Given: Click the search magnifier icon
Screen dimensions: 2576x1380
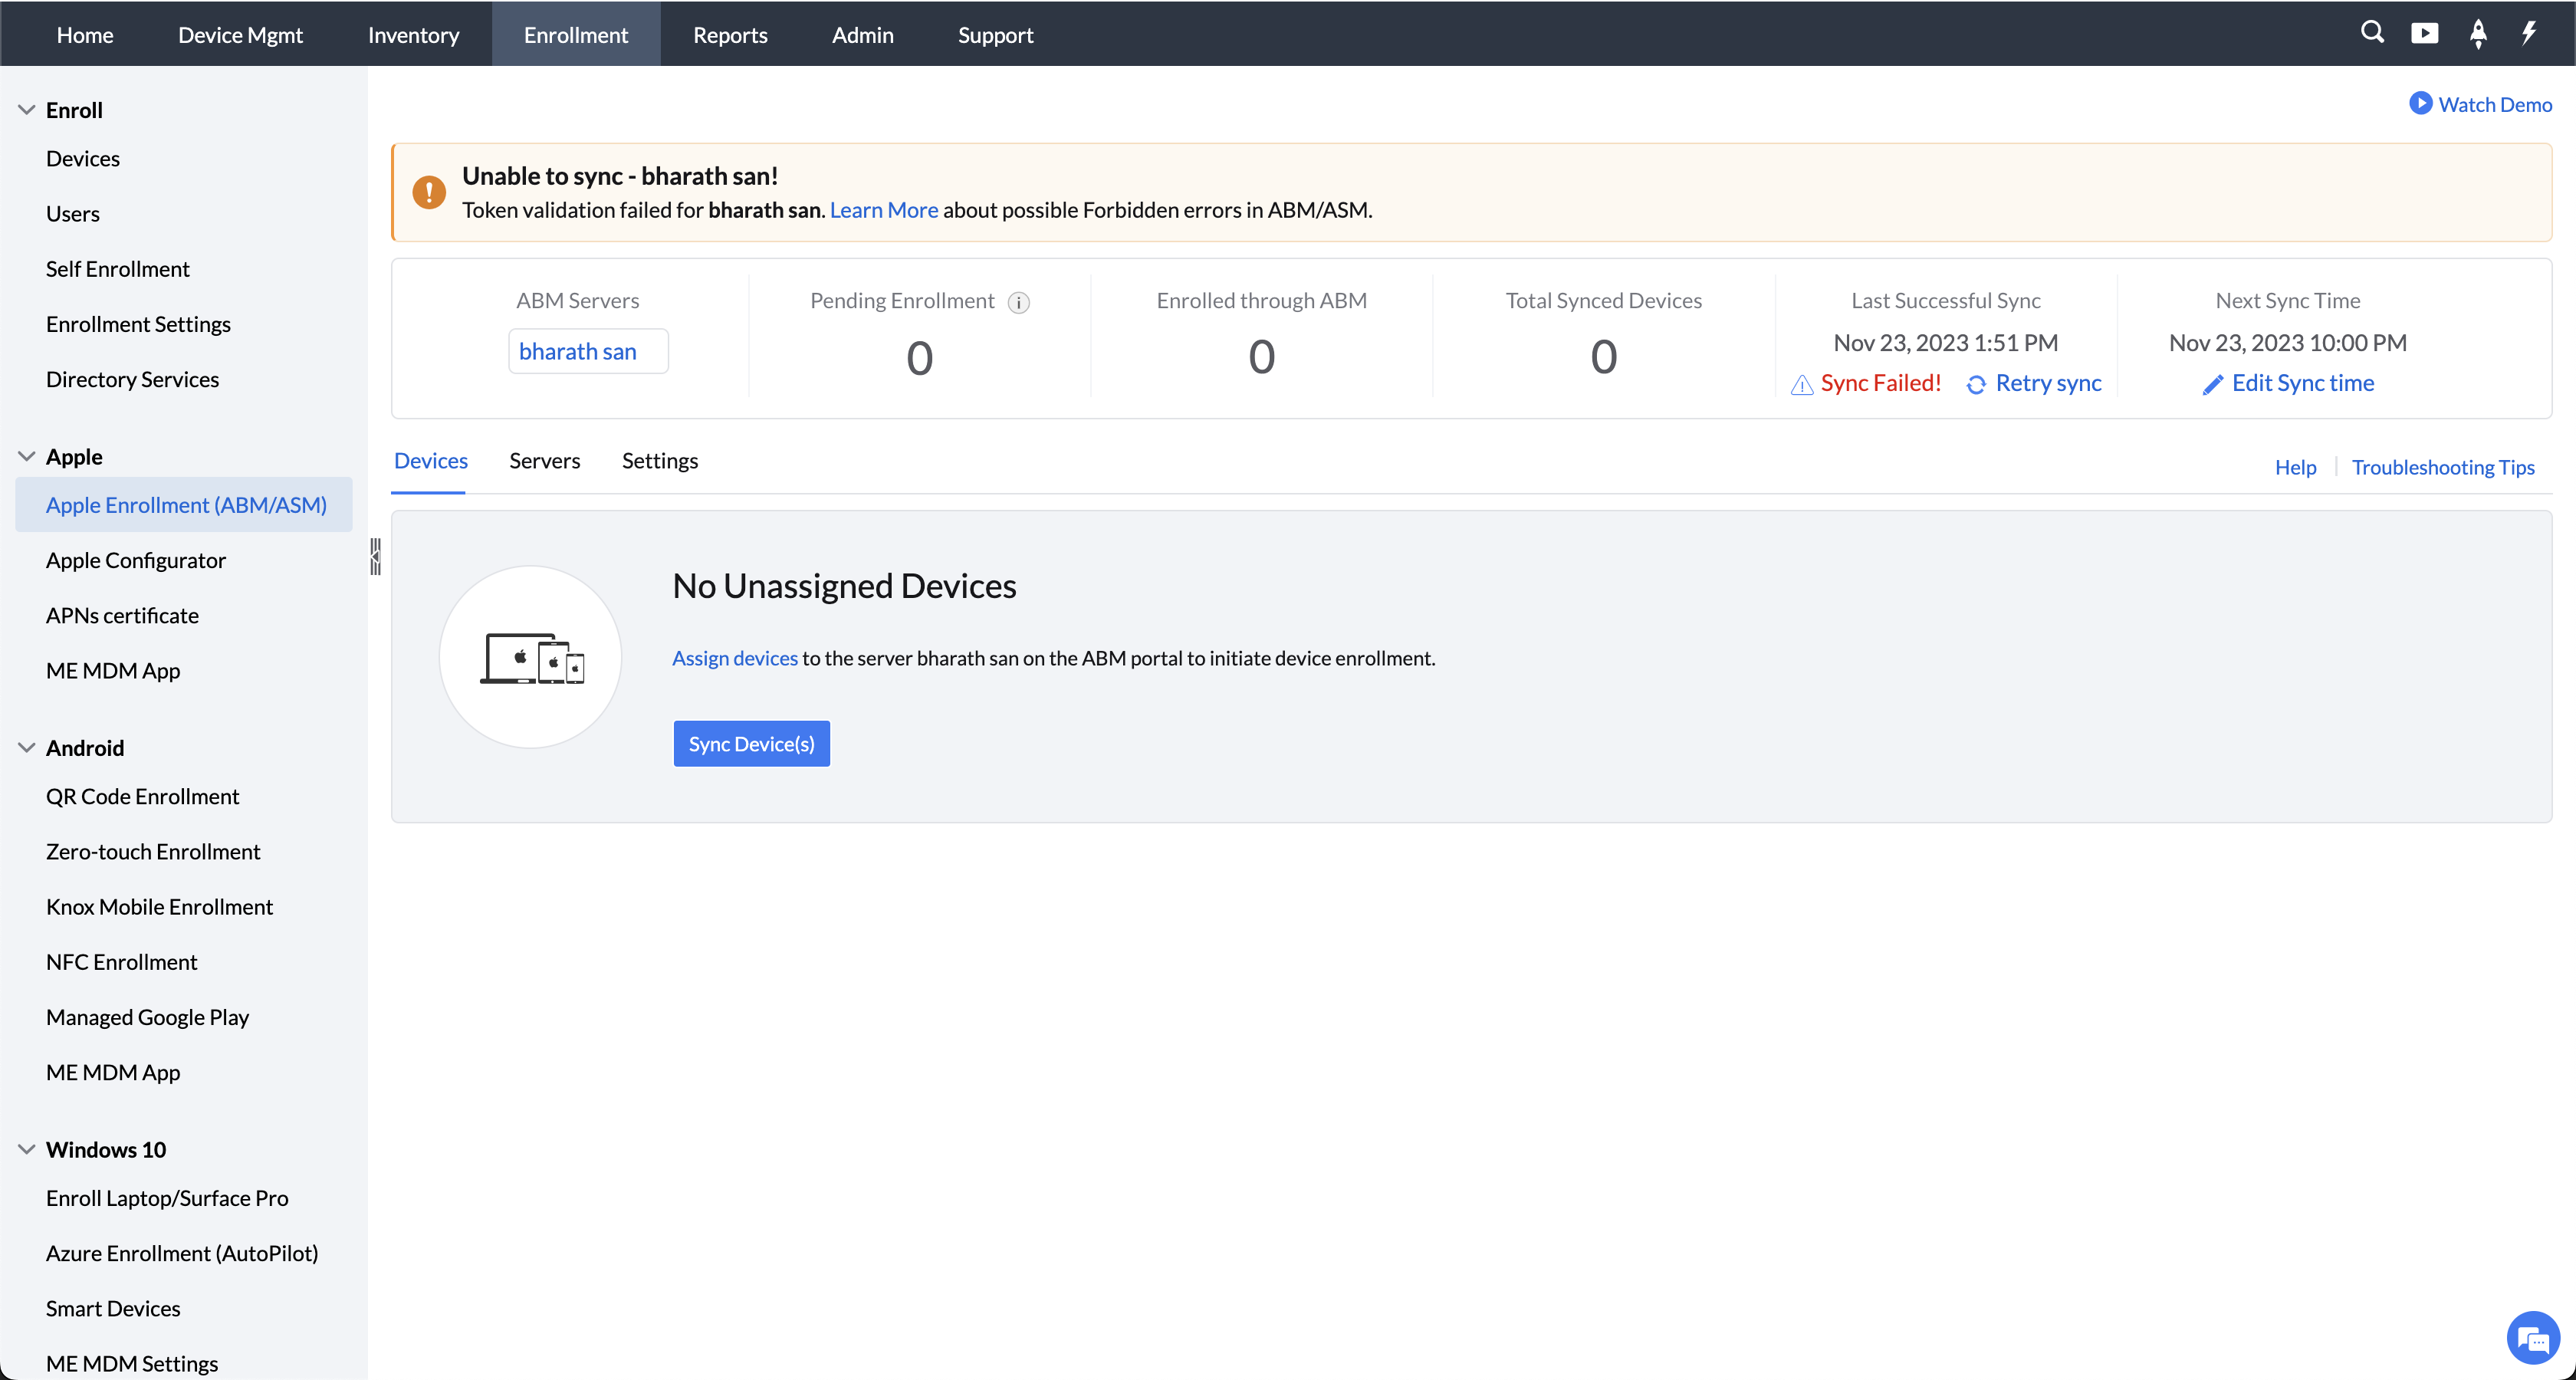Looking at the screenshot, I should 2372,33.
